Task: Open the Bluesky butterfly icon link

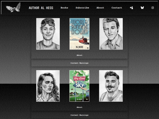Action: coord(142,8)
